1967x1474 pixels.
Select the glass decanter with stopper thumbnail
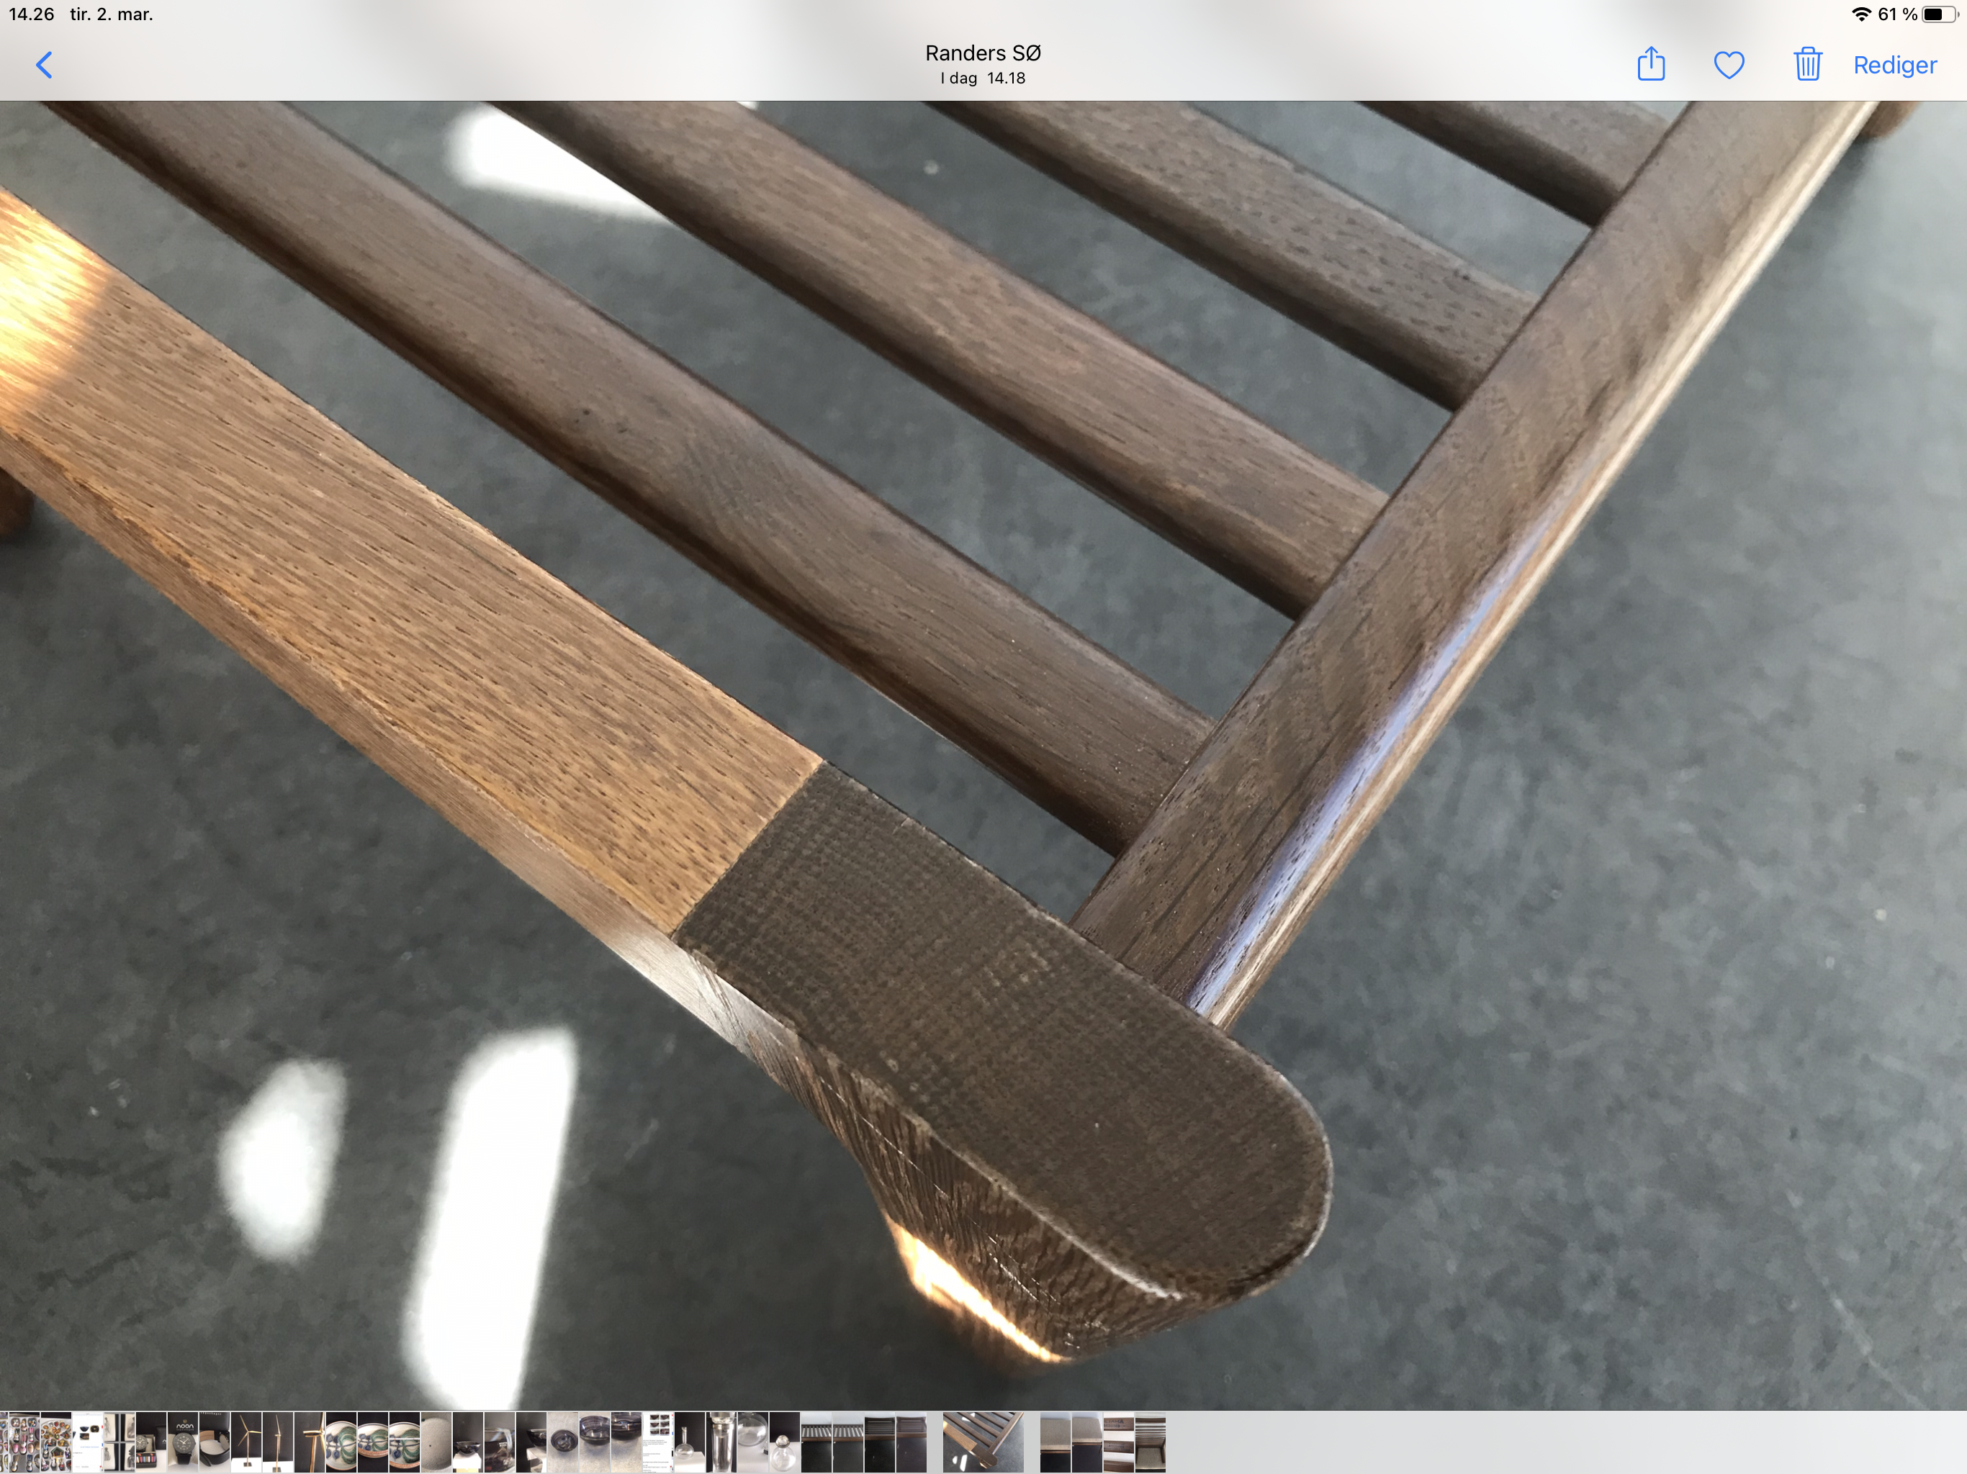786,1442
